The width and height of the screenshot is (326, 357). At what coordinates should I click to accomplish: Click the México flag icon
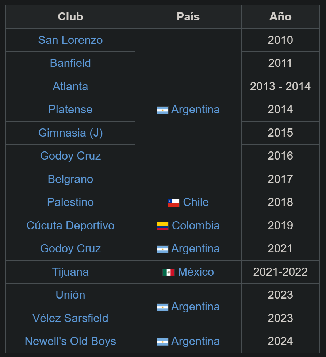(169, 272)
